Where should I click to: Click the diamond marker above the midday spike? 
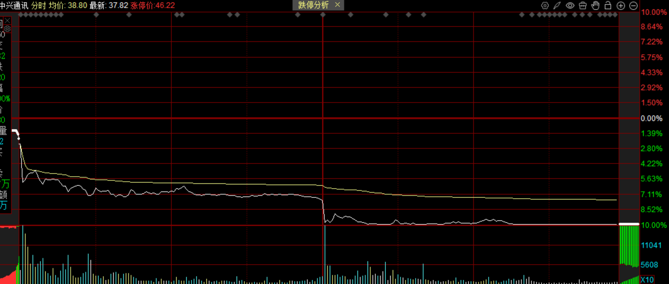323,15
